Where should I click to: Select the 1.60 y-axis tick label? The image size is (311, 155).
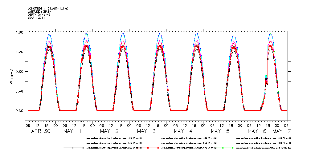click(20, 32)
